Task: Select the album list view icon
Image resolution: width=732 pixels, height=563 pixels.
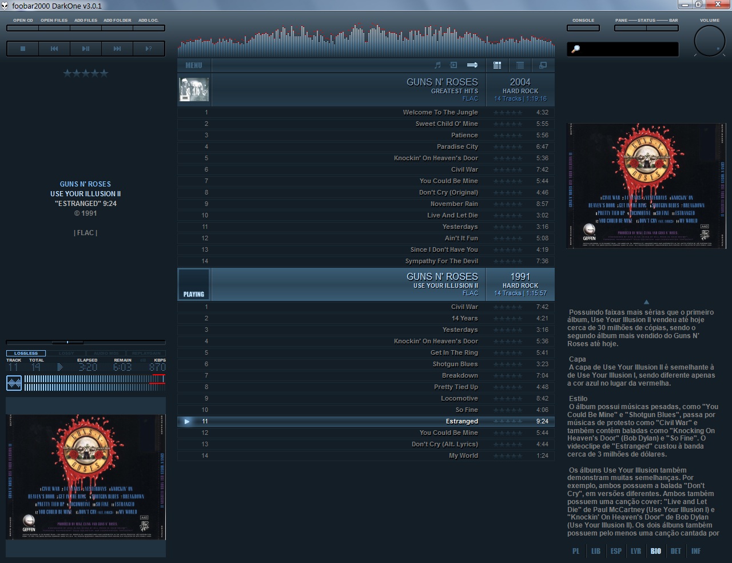Action: point(497,65)
